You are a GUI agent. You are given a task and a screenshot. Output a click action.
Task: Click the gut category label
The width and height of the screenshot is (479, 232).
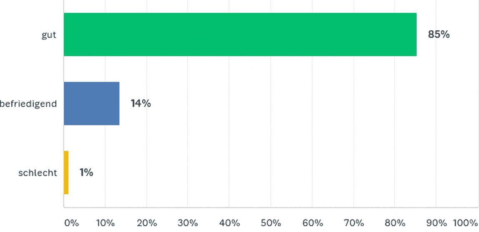(49, 35)
